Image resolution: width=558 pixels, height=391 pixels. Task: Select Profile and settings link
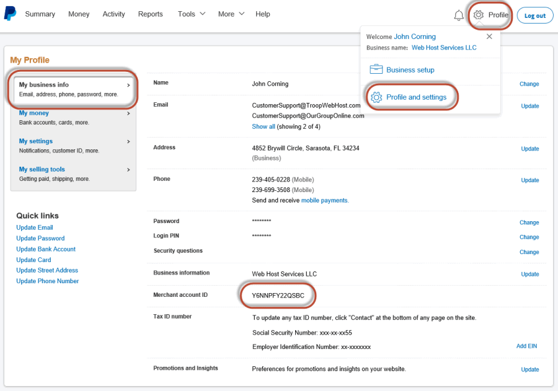click(x=417, y=97)
